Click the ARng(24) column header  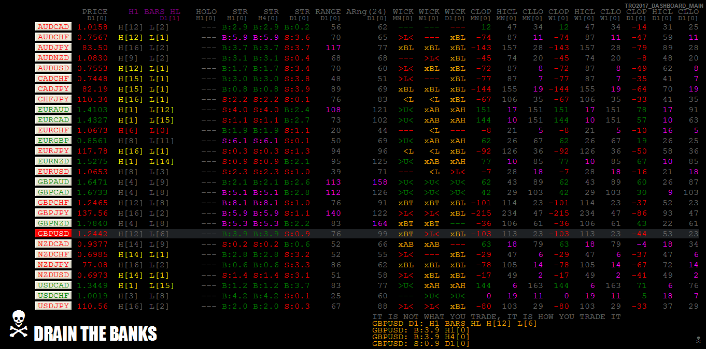coord(366,11)
